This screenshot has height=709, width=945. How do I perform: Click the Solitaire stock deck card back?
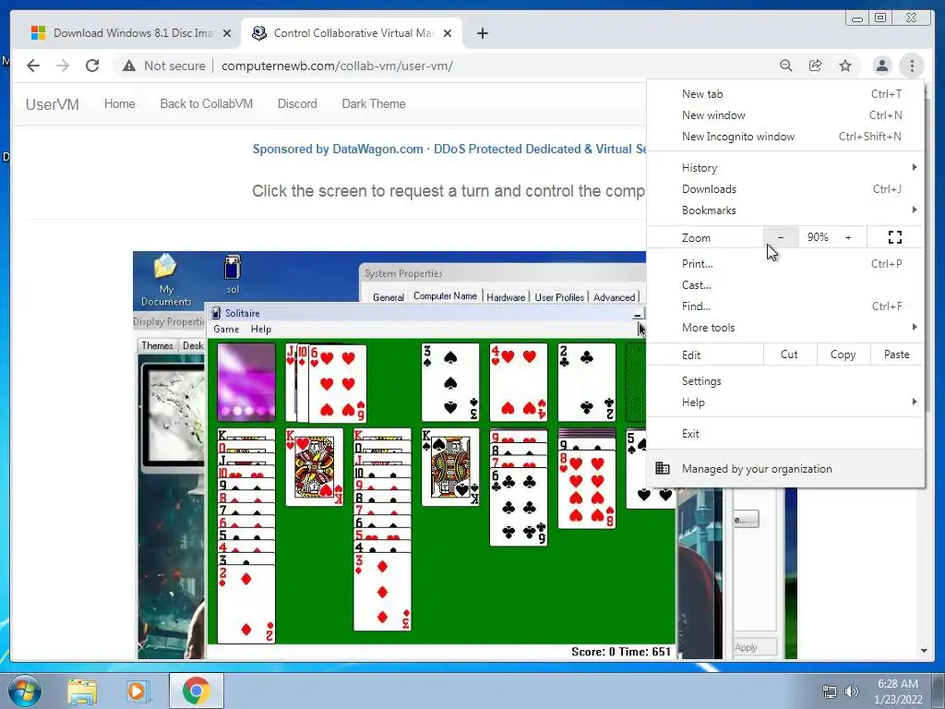(x=246, y=382)
